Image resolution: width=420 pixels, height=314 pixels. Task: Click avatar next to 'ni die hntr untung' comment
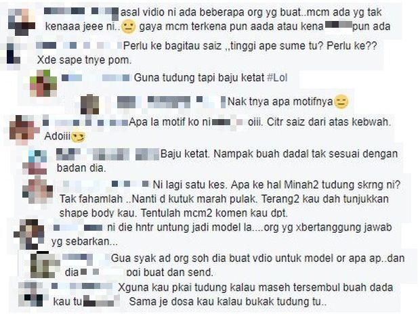coord(29,235)
